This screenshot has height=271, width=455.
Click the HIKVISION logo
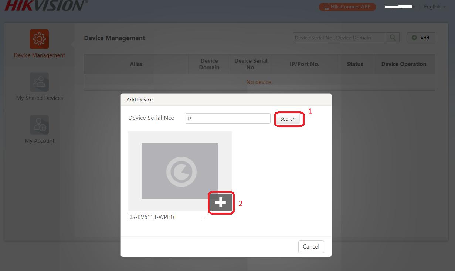[45, 6]
